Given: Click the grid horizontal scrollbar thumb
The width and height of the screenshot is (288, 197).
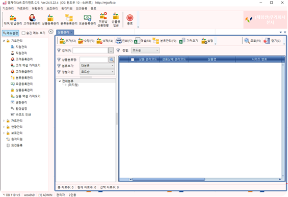Looking at the screenshot, I should 168,179.
